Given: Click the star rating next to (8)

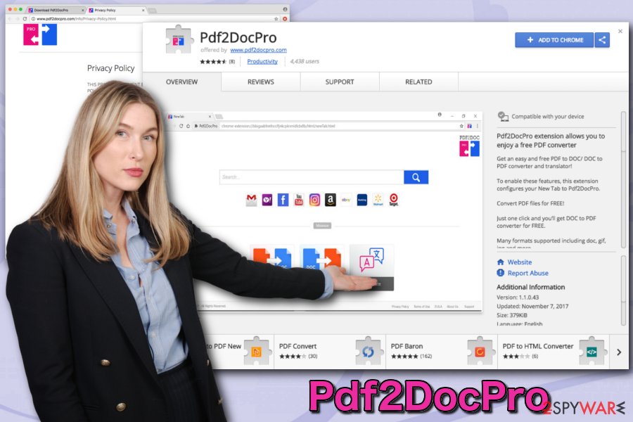Looking at the screenshot, I should point(213,62).
